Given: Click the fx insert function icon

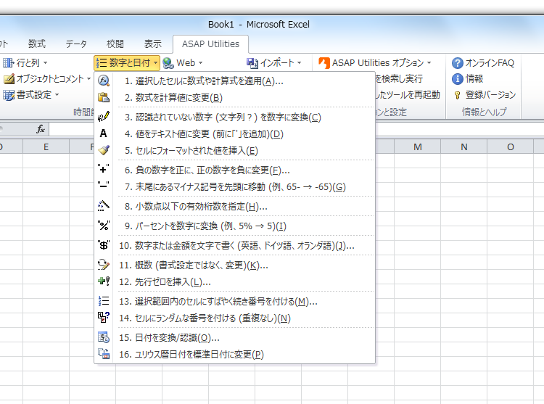Looking at the screenshot, I should [x=41, y=129].
